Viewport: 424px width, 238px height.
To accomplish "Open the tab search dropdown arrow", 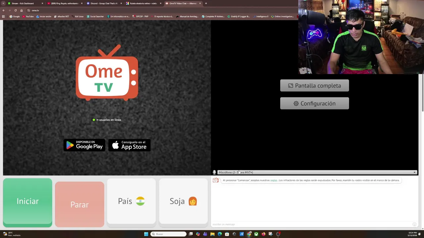I will [3, 3].
